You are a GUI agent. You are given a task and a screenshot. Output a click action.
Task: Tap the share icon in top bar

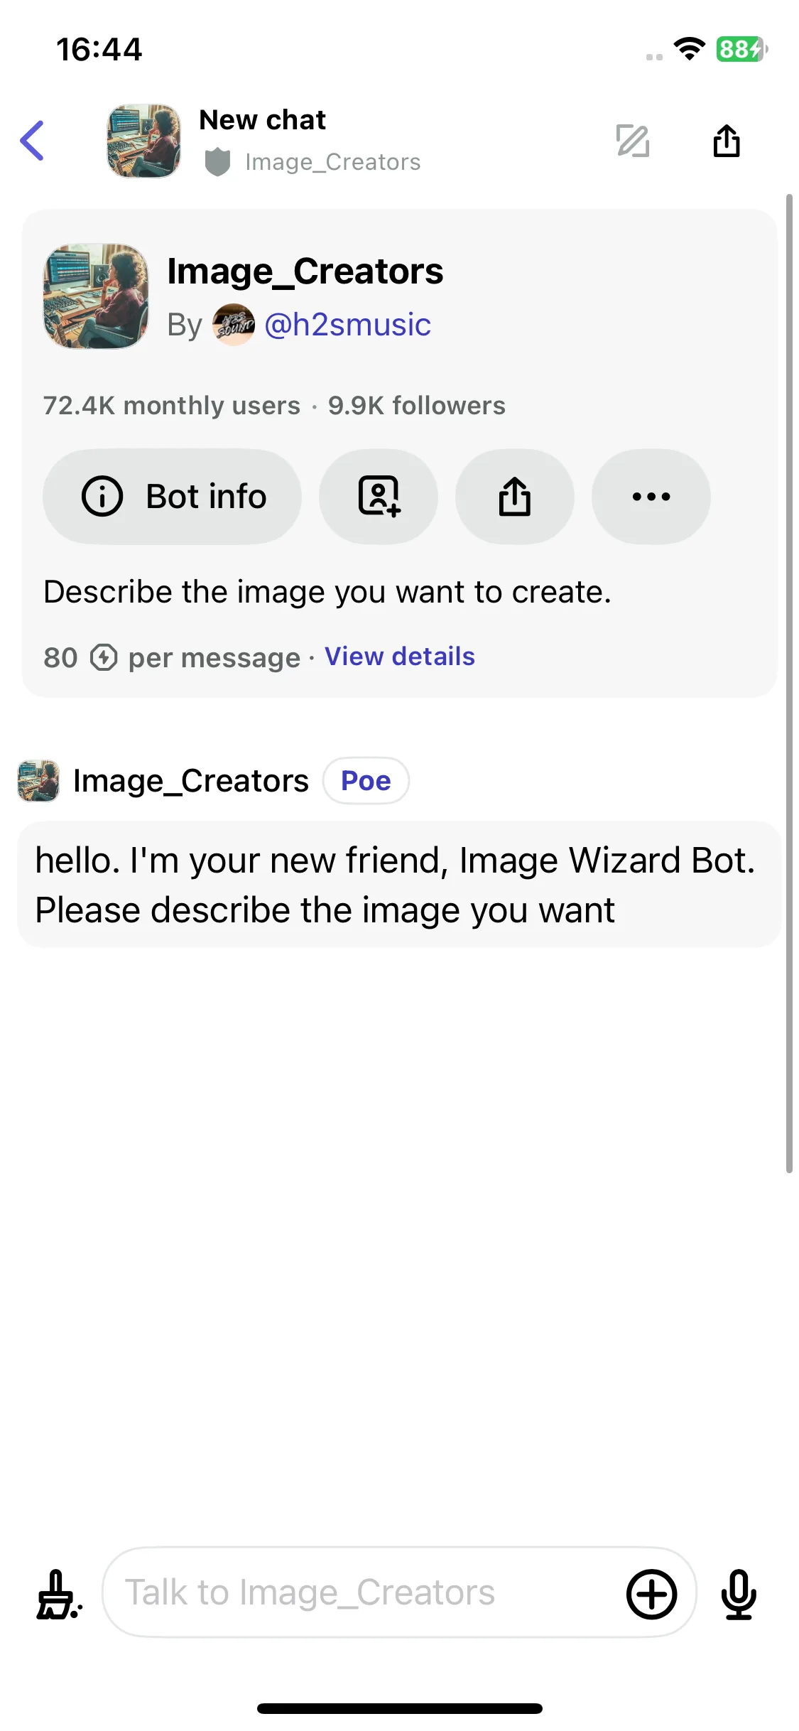tap(727, 140)
